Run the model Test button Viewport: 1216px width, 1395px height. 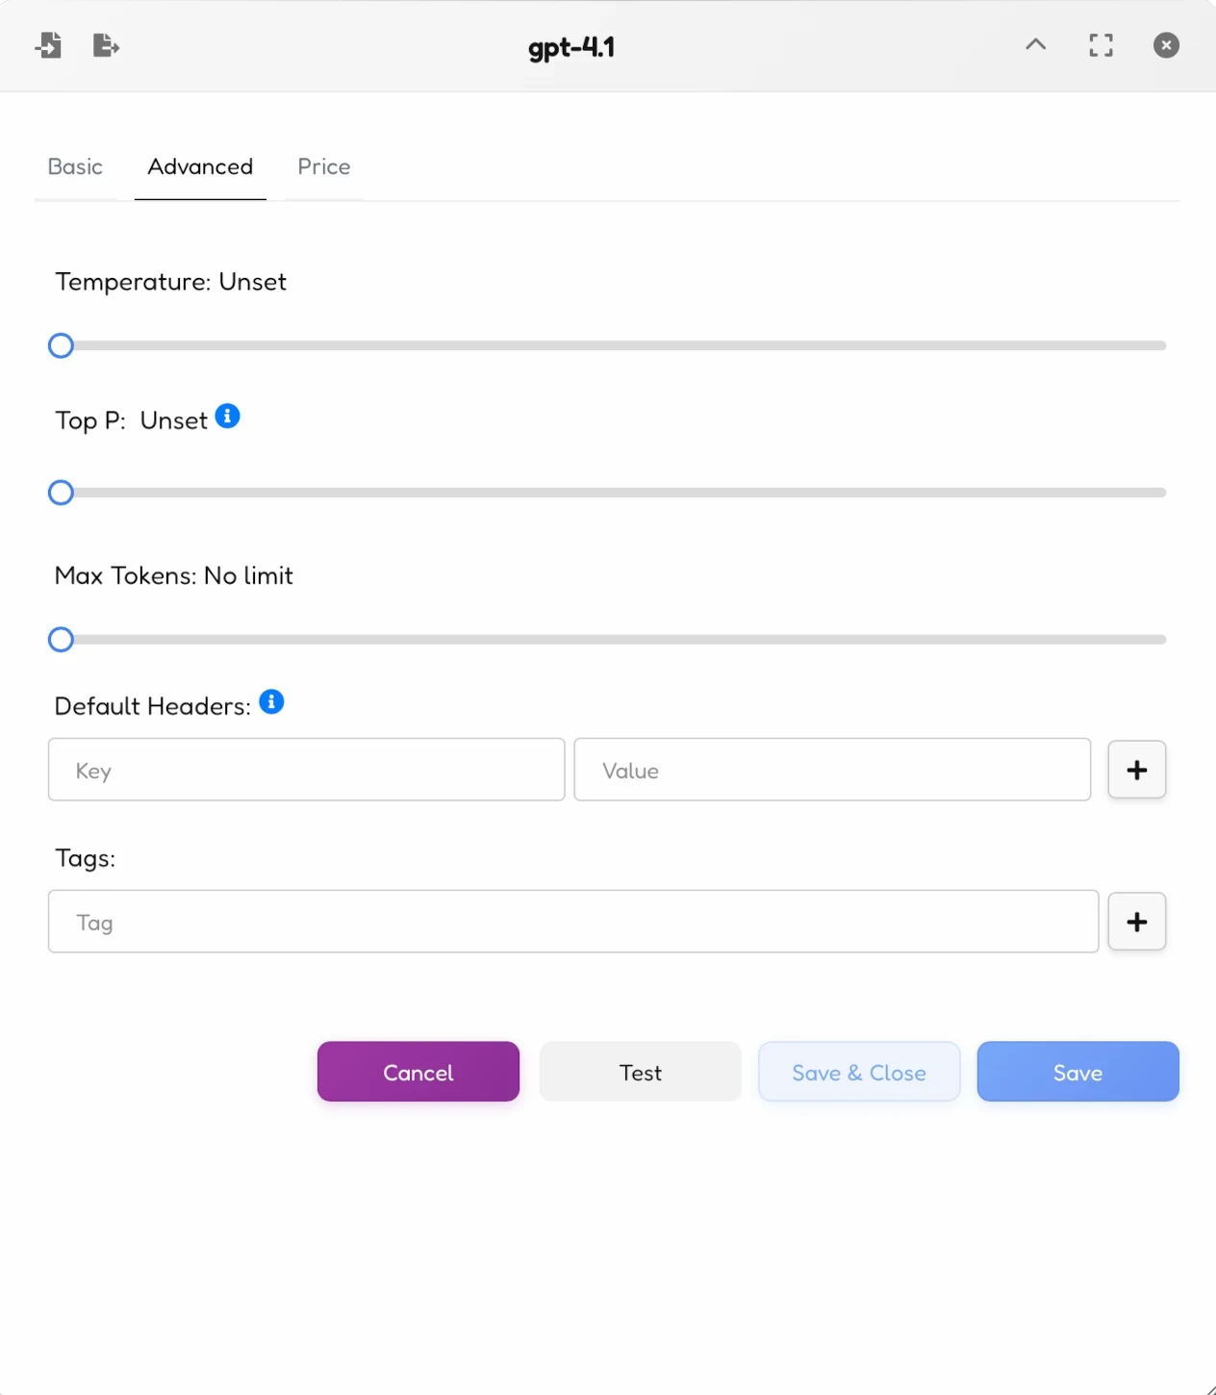(640, 1072)
